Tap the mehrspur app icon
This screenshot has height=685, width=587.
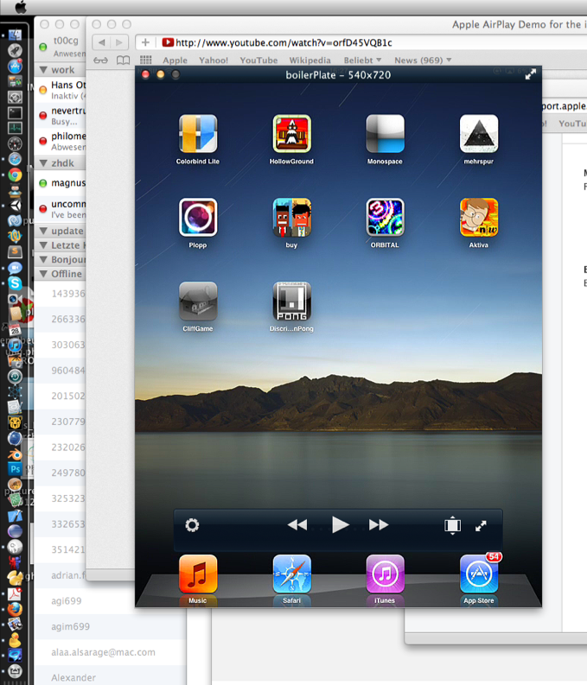click(479, 134)
